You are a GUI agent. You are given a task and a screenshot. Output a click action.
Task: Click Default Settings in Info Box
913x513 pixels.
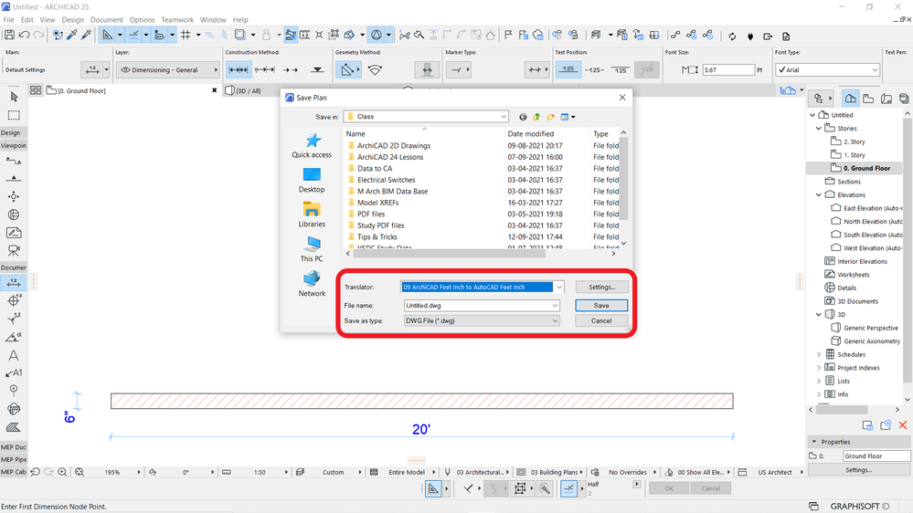(26, 69)
